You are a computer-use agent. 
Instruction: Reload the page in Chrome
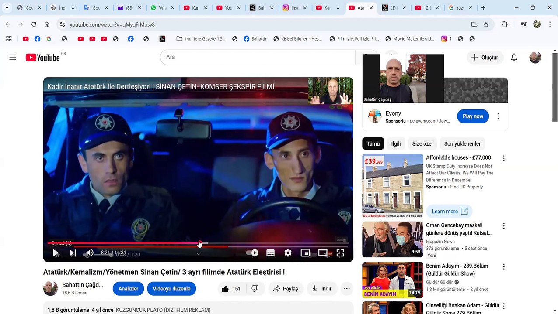coord(34,24)
